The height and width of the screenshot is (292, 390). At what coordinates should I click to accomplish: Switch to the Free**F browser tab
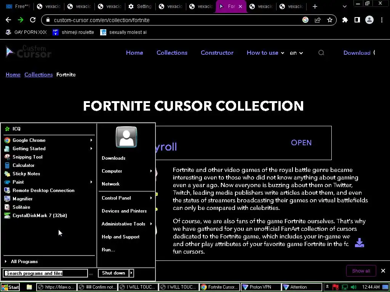(x=18, y=7)
